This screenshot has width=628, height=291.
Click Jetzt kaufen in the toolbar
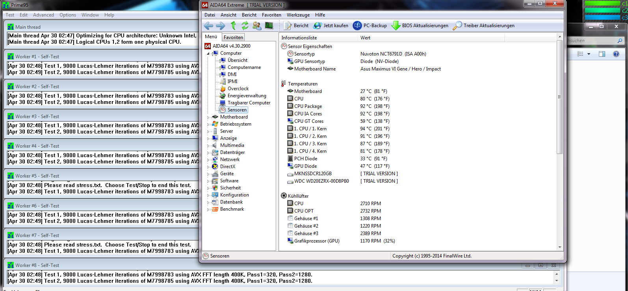[331, 26]
